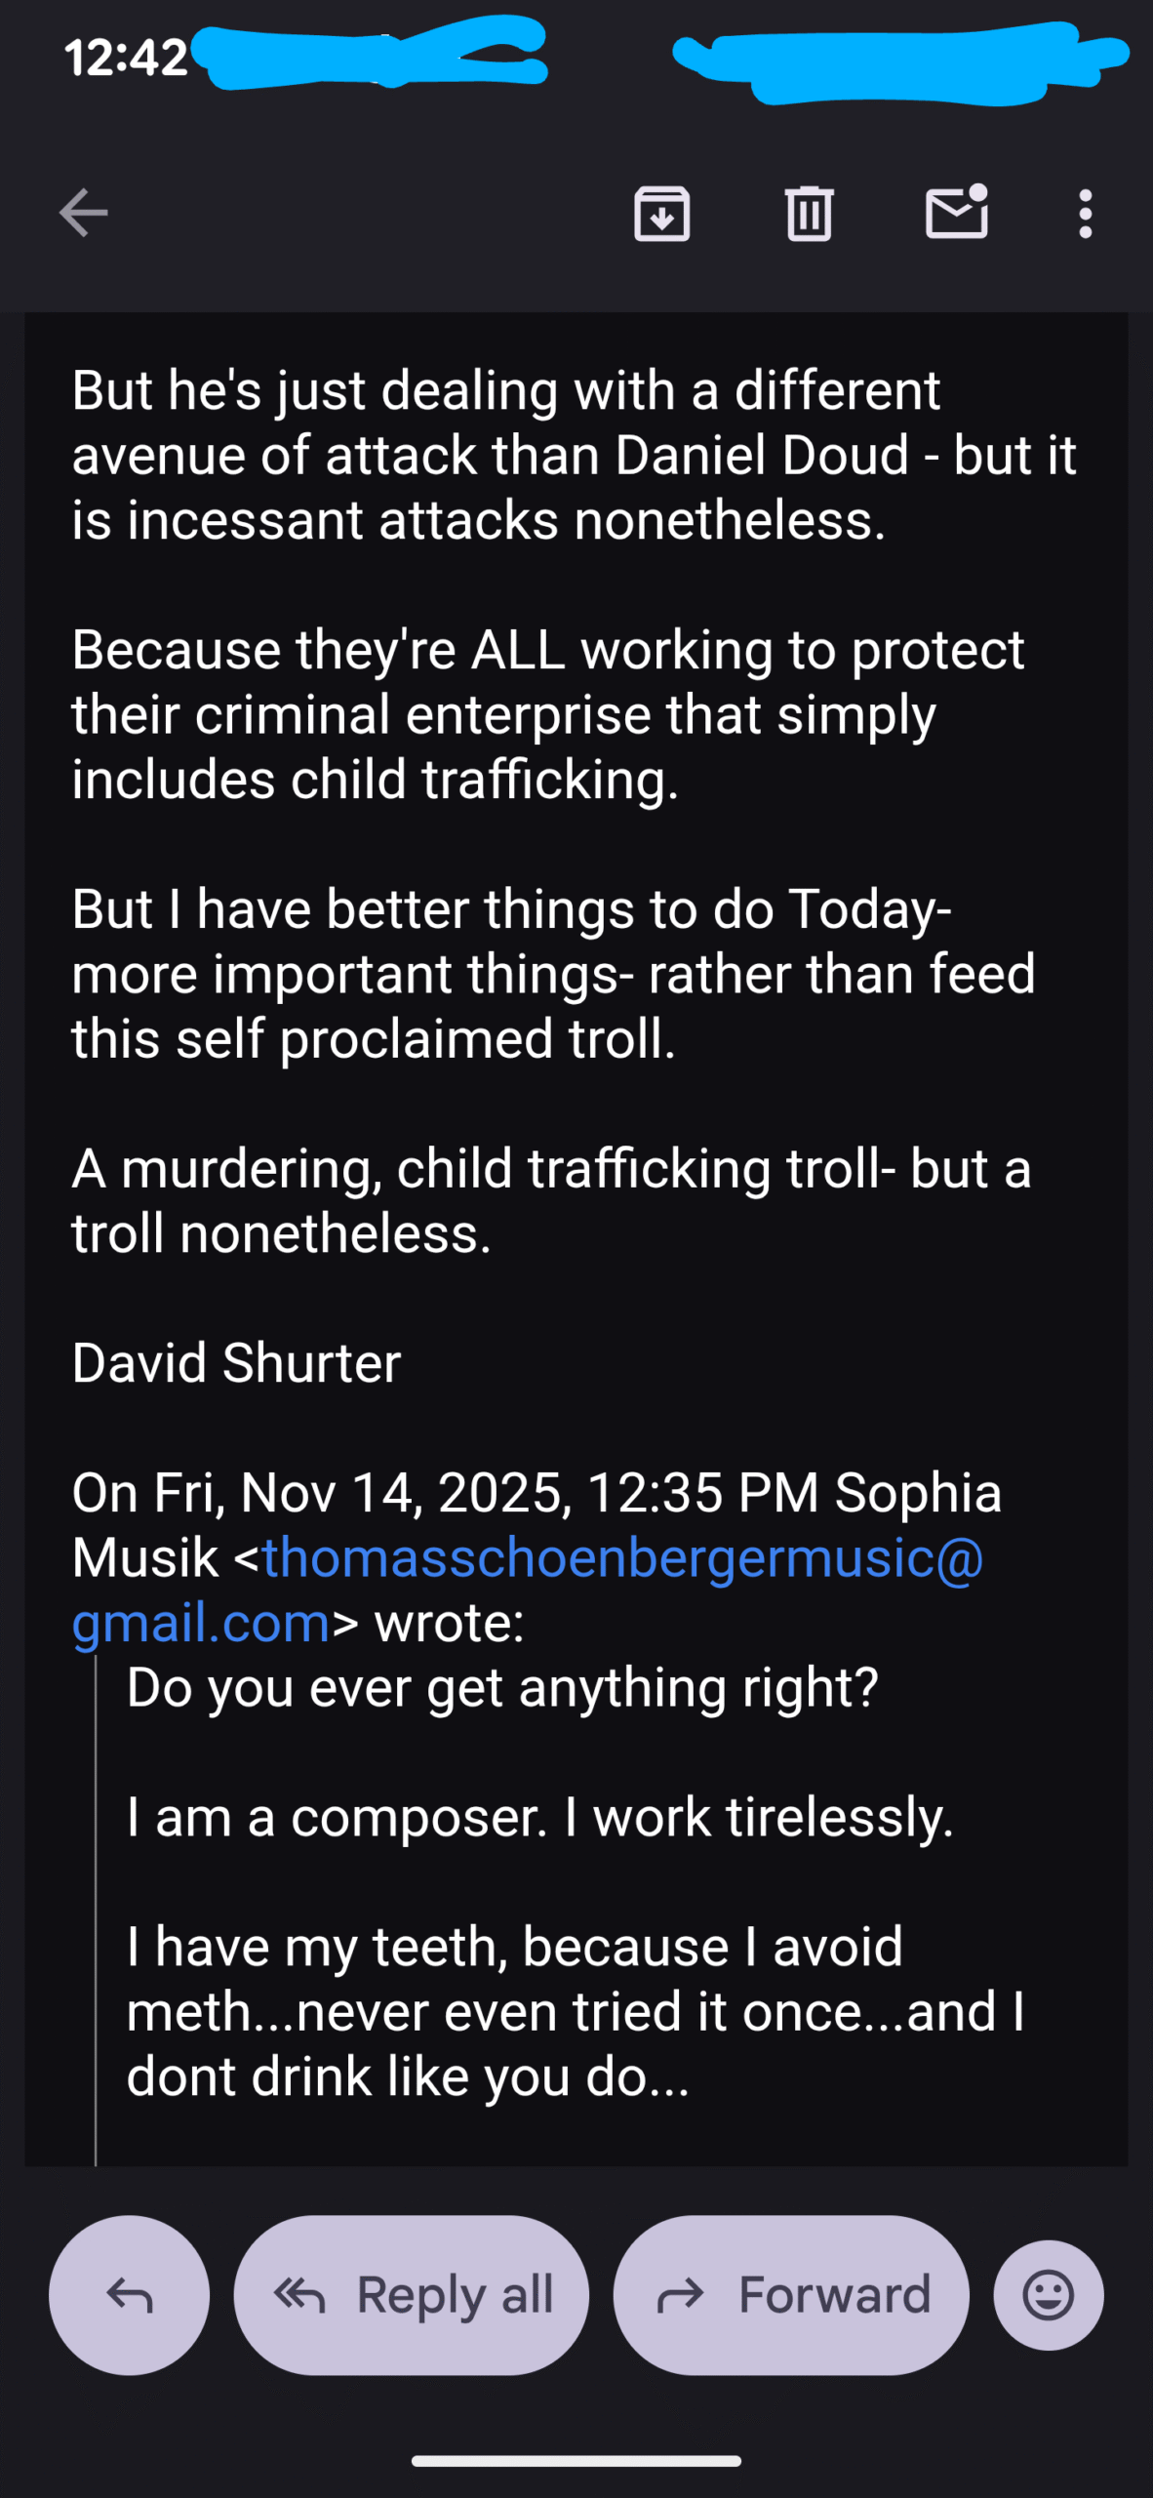This screenshot has height=2498, width=1153.
Task: Add an emoji reaction to the email
Action: tap(1049, 2295)
